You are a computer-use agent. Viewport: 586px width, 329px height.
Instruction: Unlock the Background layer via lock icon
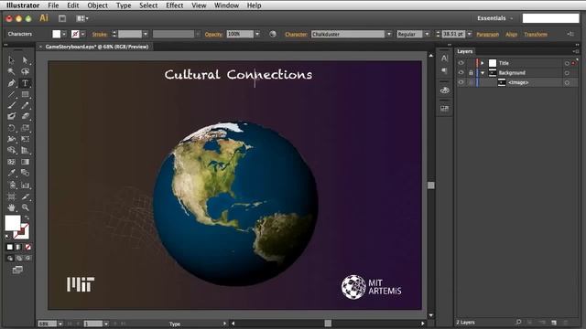coord(471,73)
